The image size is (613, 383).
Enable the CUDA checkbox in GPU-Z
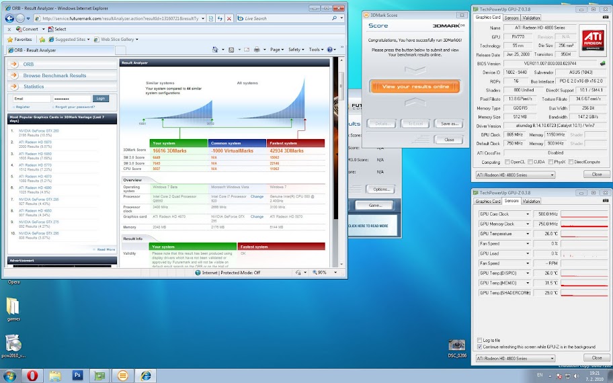(x=530, y=162)
